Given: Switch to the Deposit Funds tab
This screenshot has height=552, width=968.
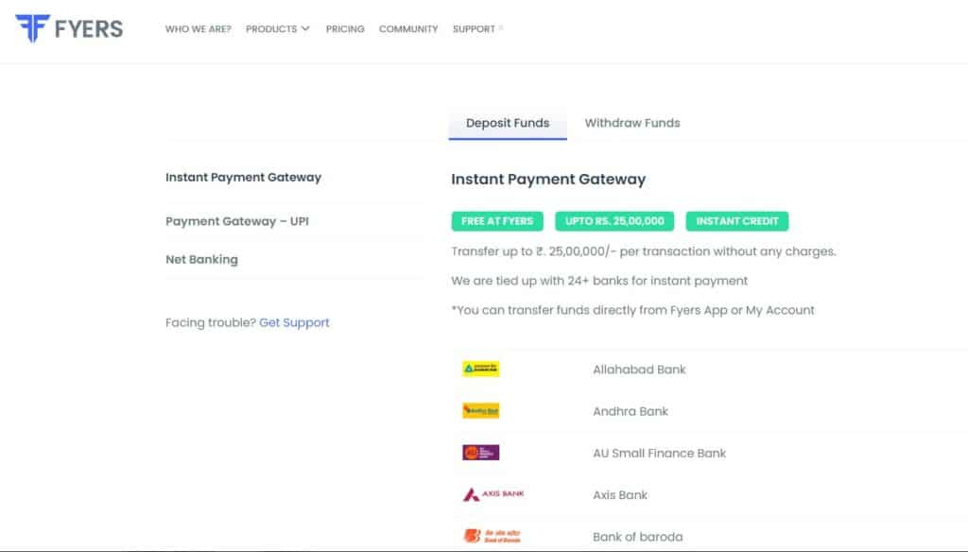Looking at the screenshot, I should coord(508,123).
